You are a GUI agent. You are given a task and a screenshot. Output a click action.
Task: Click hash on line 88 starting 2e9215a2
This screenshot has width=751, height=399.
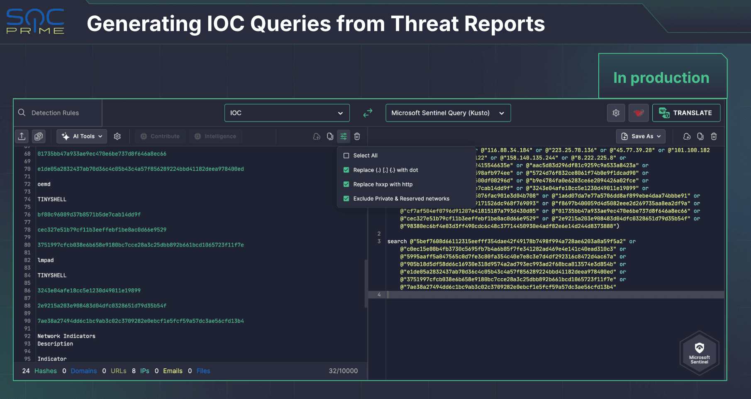[102, 306]
